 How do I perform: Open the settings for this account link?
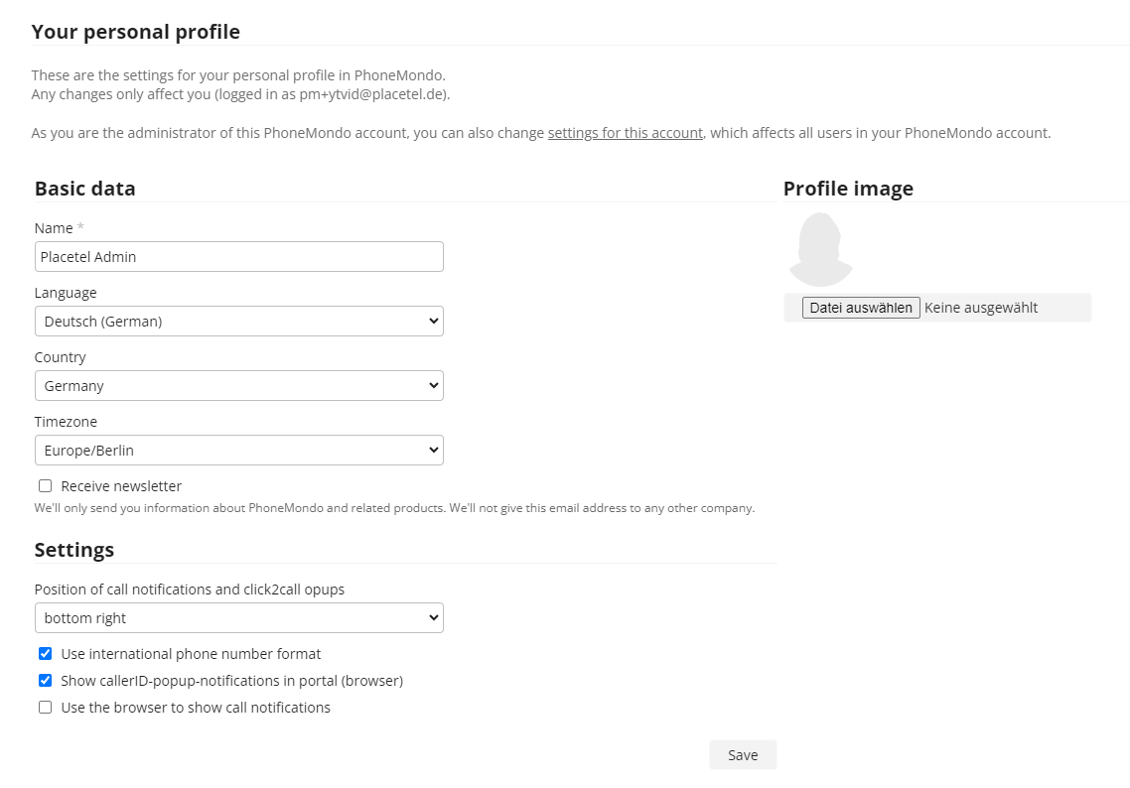coord(626,133)
